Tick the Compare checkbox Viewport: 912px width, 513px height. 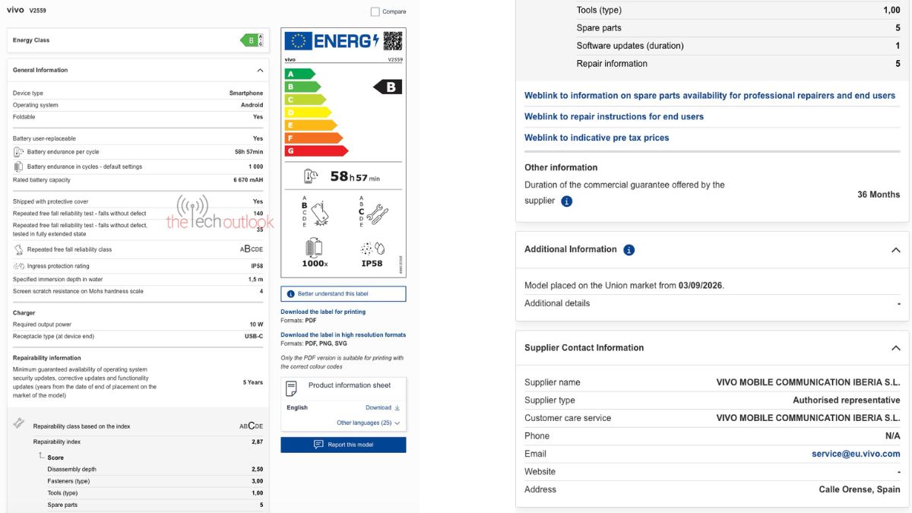pos(375,11)
